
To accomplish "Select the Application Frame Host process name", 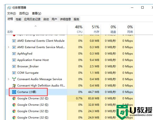I will (x=33, y=60).
